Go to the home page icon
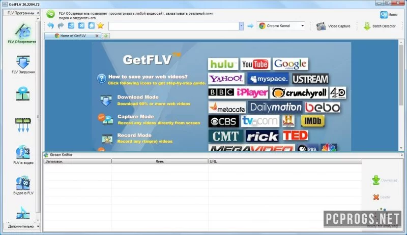 [92, 25]
